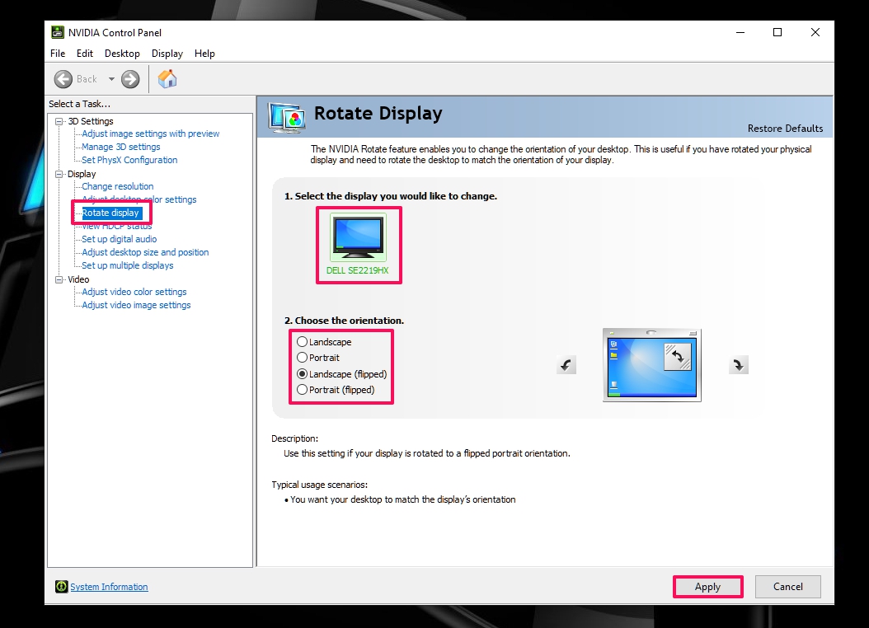This screenshot has width=869, height=628.
Task: Open Set PhysX Configuration
Action: (129, 160)
